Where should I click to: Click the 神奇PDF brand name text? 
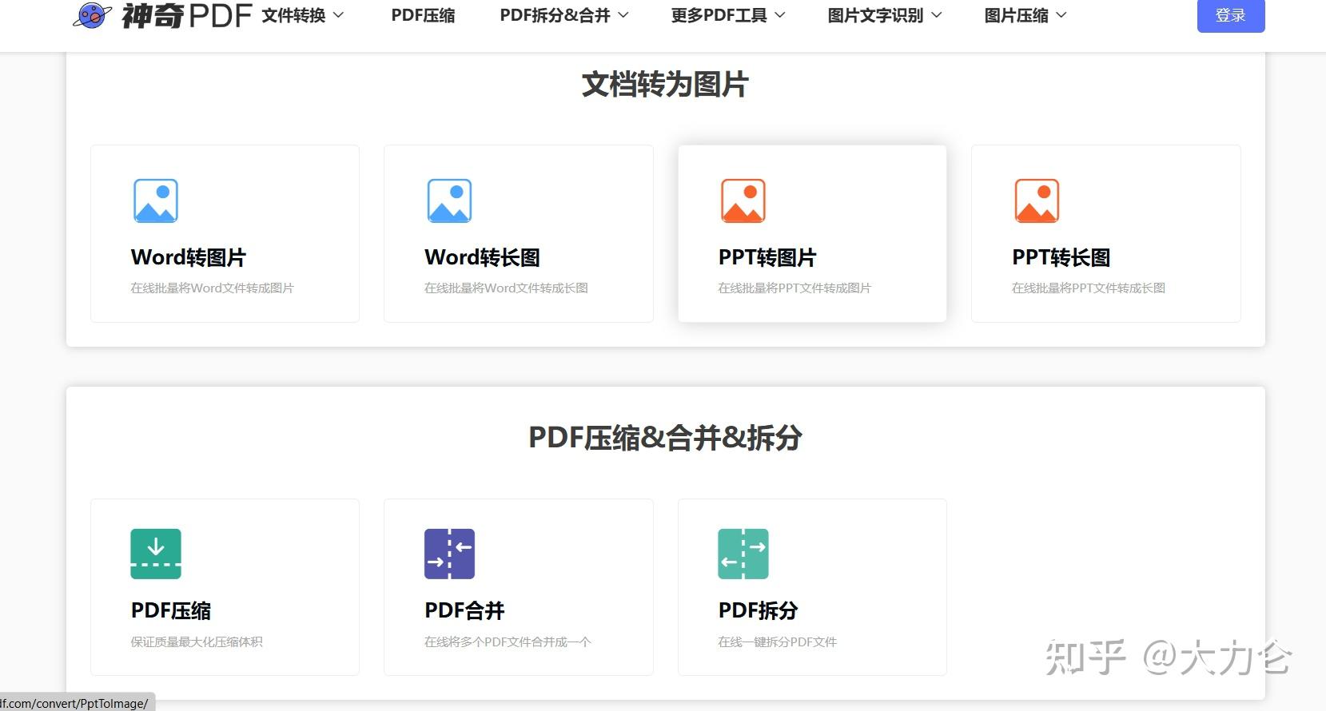187,15
